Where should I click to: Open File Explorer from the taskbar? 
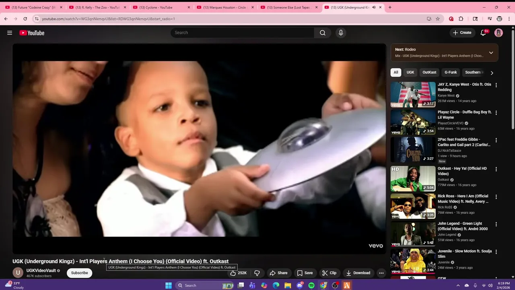288,286
